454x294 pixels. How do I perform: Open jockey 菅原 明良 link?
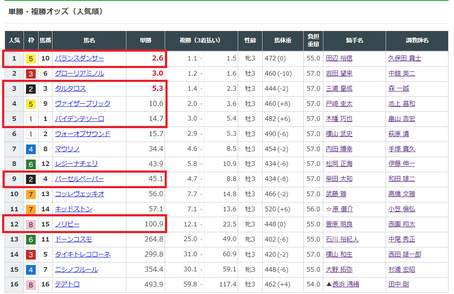[339, 224]
